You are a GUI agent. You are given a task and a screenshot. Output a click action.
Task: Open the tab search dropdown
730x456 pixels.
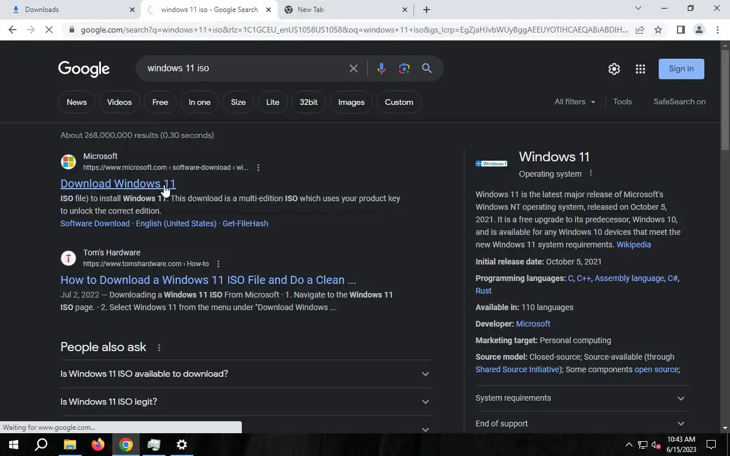coord(638,9)
